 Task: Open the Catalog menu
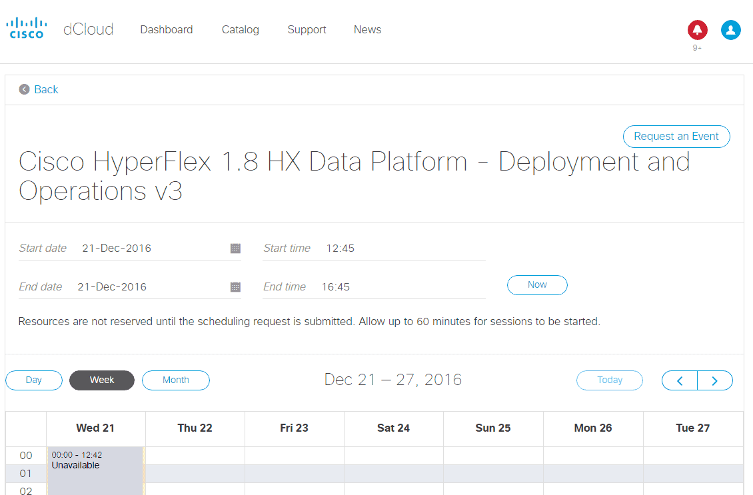(x=240, y=30)
